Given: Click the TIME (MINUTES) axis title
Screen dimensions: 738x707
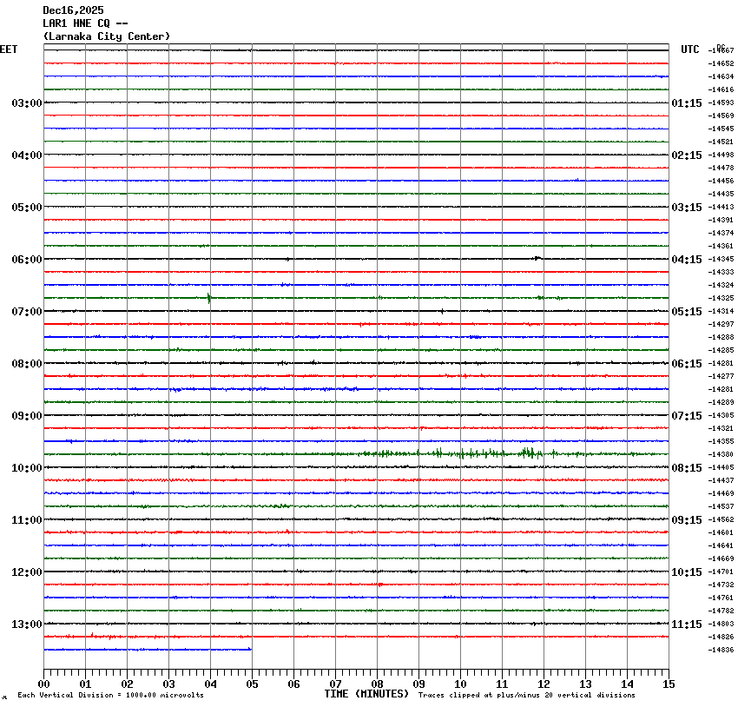Looking at the screenshot, I should pos(366,694).
